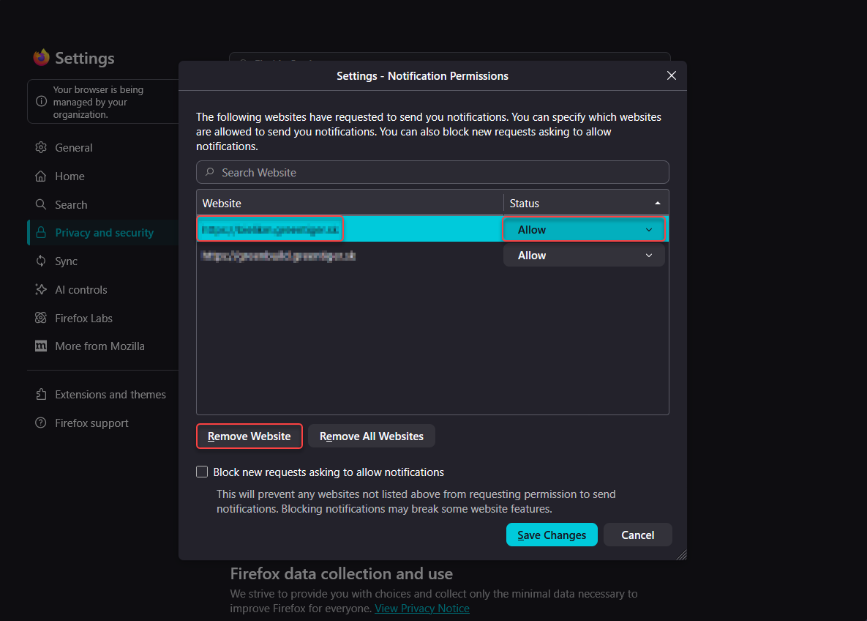
Task: Open AI controls section
Action: pos(80,289)
